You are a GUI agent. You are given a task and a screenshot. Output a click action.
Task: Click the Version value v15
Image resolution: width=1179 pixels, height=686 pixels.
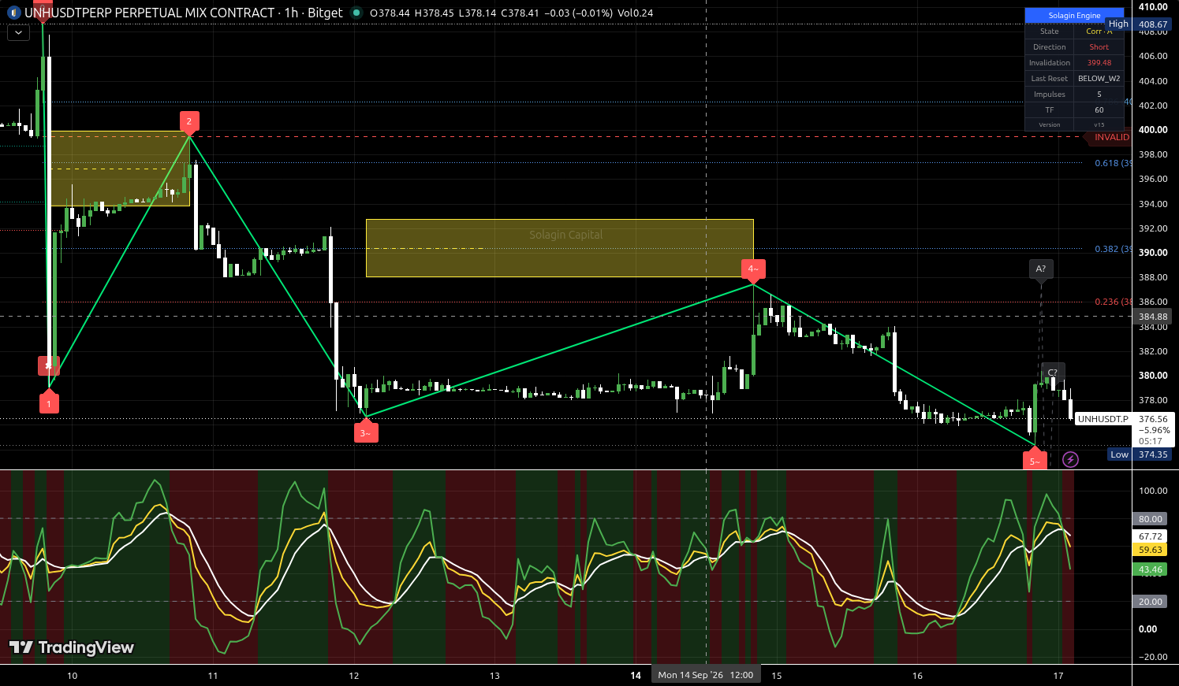coord(1099,124)
